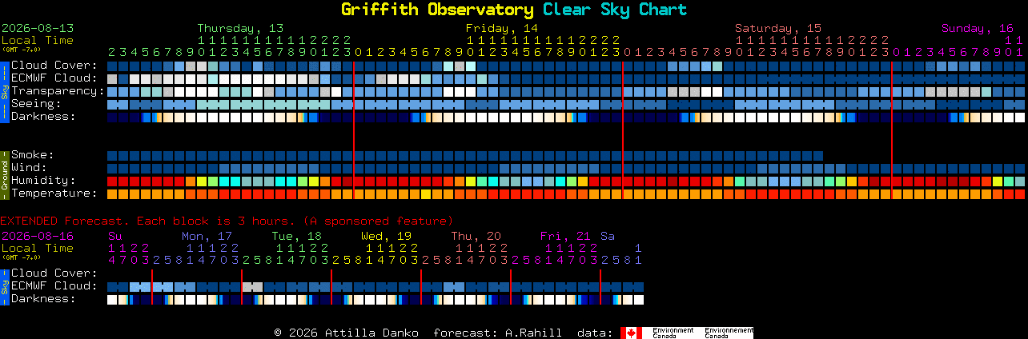1028x339 pixels.
Task: Click the Cloud Cover label in the extended forecast
Action: coord(54,273)
